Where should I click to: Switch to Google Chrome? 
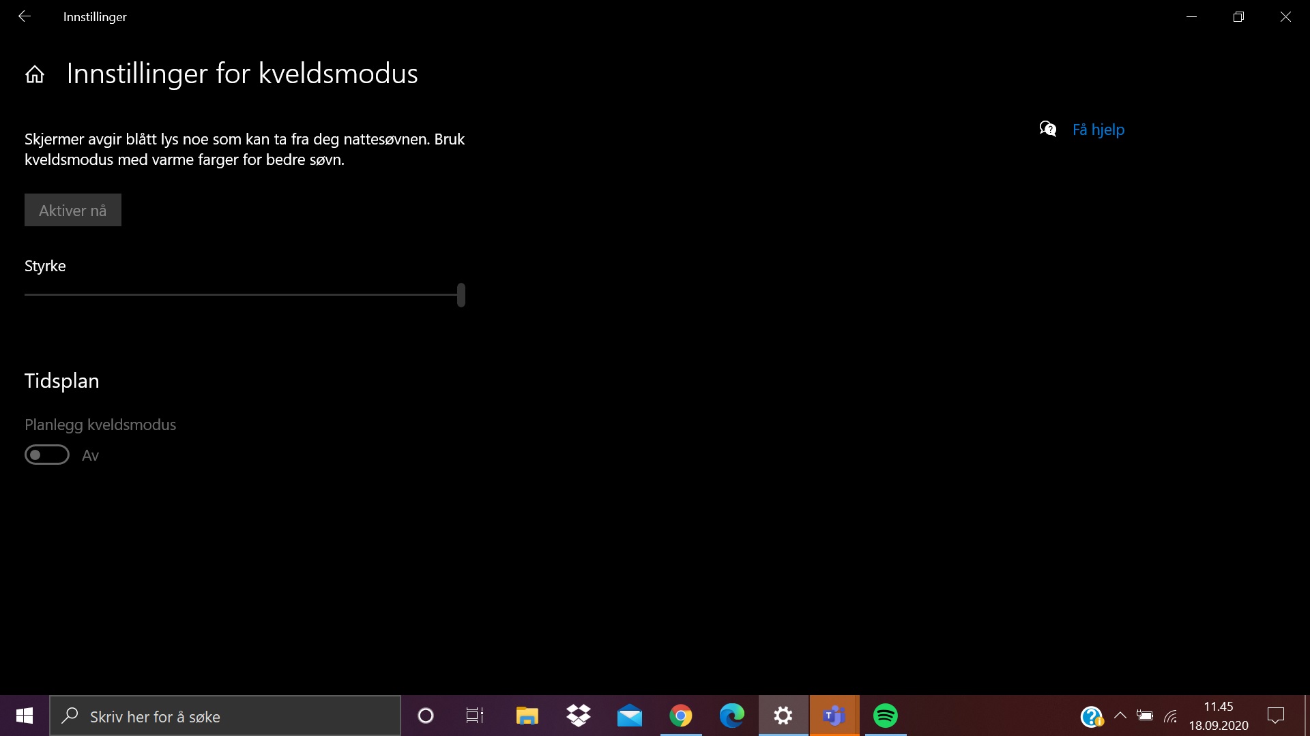point(680,716)
